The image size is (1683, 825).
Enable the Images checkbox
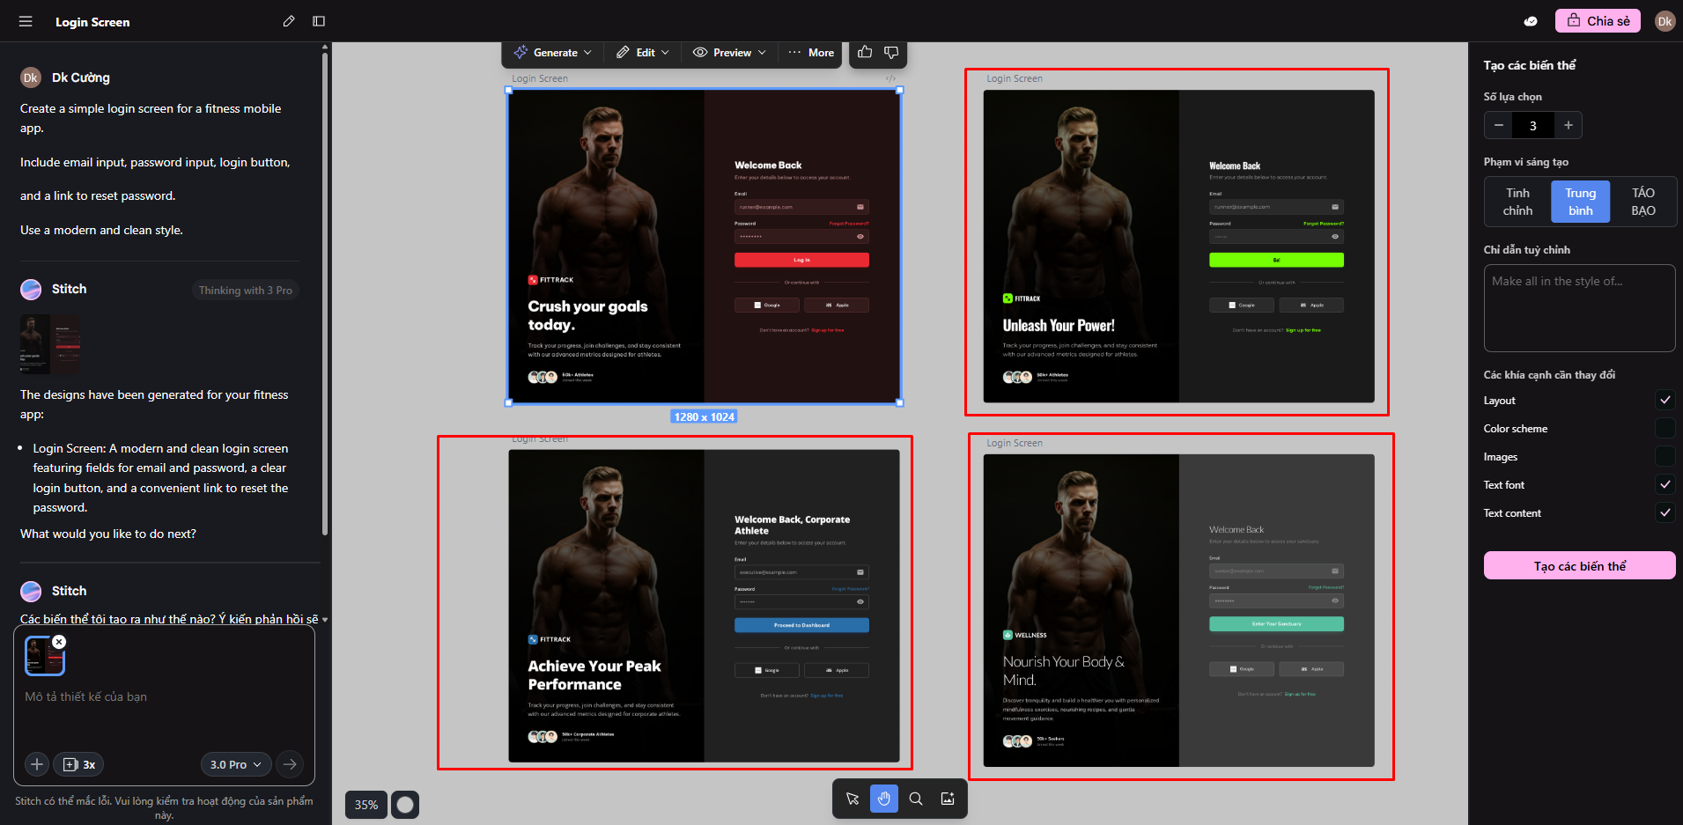[x=1665, y=457]
